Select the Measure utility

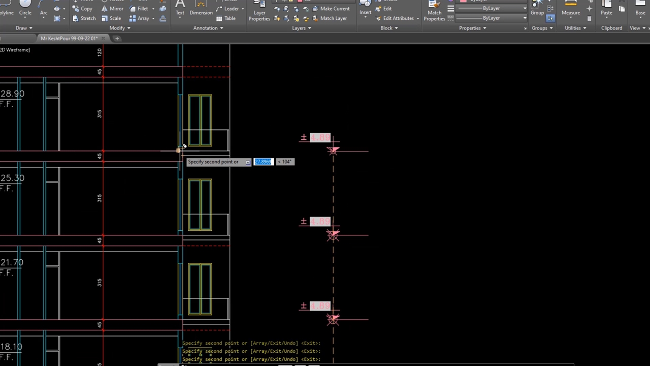[x=571, y=10]
